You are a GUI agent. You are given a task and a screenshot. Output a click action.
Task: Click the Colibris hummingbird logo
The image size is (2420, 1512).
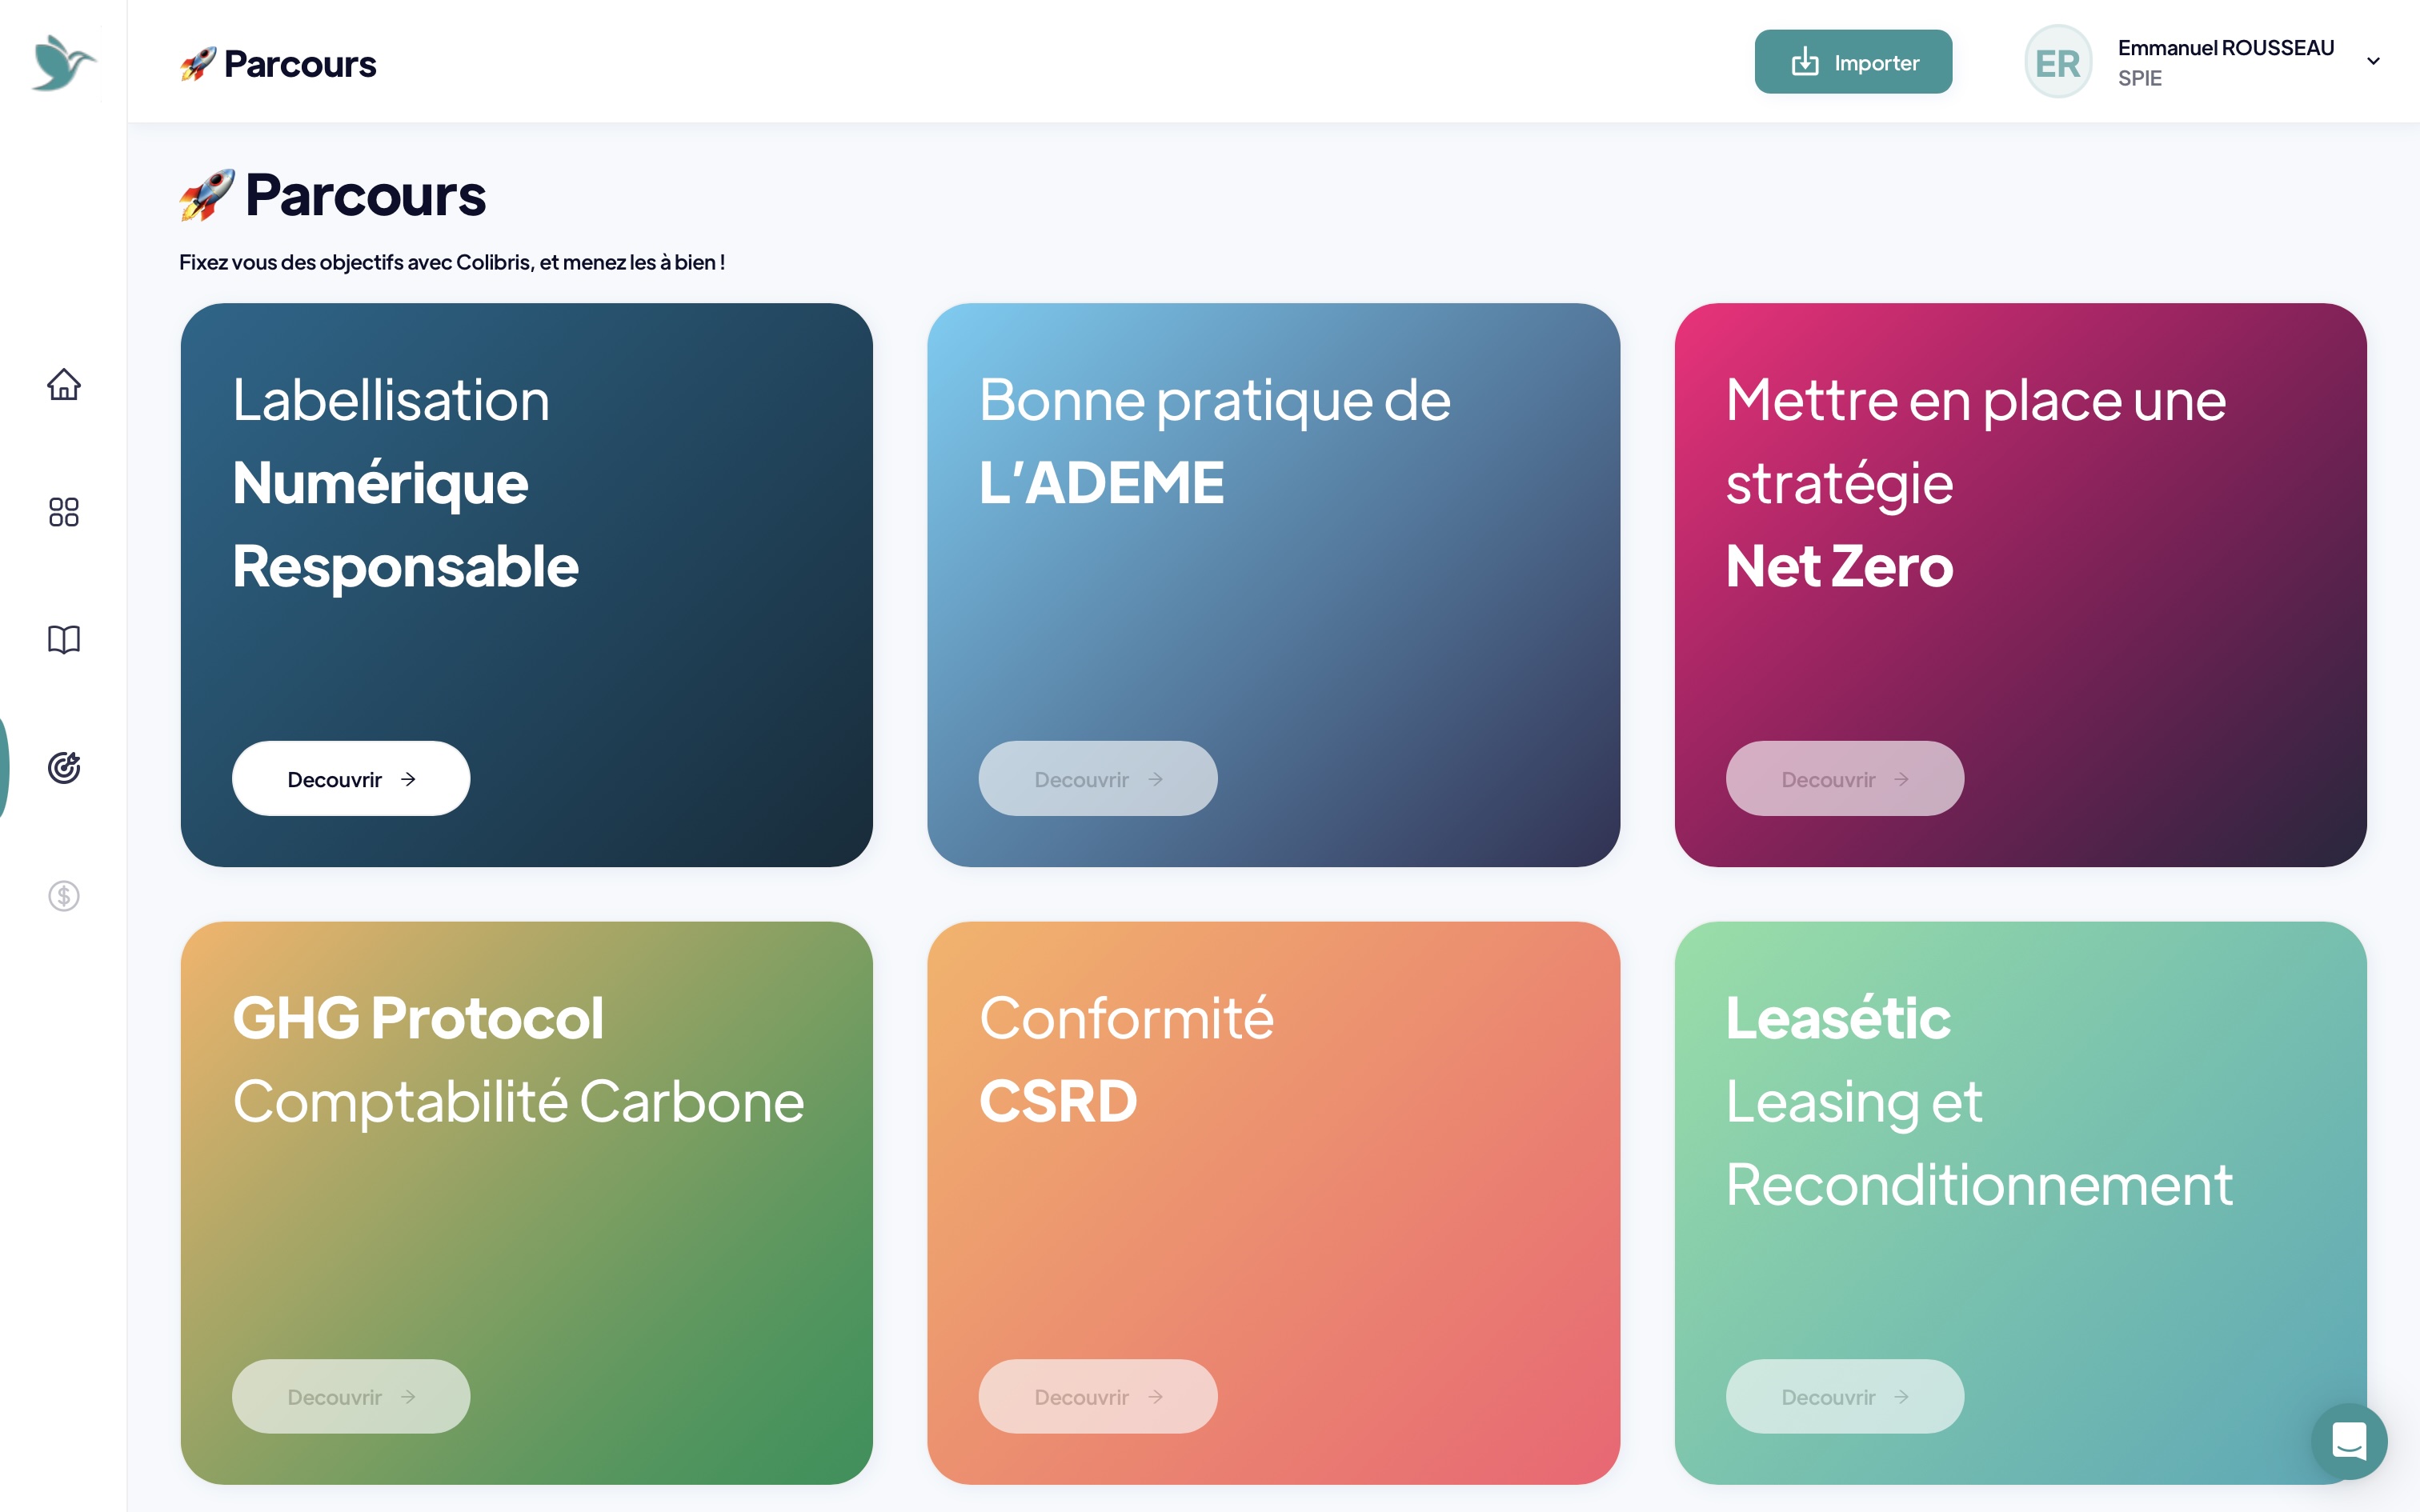63,63
